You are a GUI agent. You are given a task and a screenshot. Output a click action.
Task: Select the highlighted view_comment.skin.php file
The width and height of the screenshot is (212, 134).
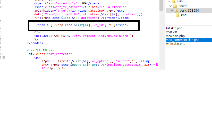coord(183,40)
